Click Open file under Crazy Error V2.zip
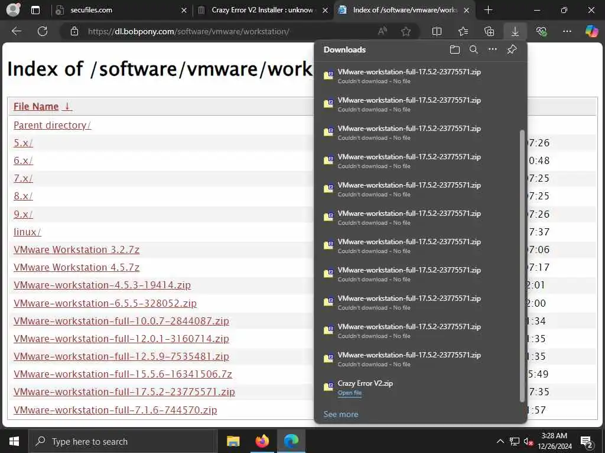Image resolution: width=605 pixels, height=453 pixels. coord(350,393)
